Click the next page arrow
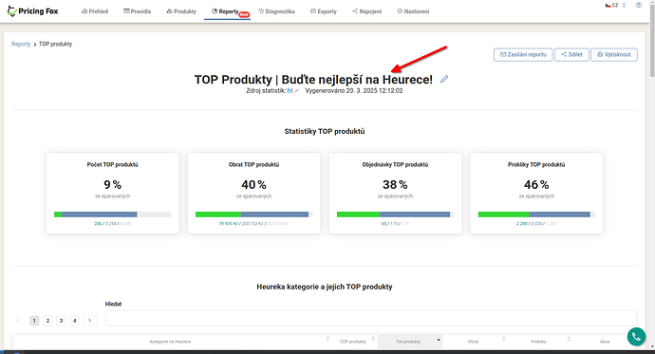This screenshot has height=354, width=655. (90, 321)
